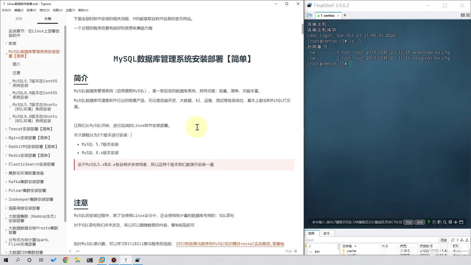The image size is (471, 265).
Task: Click the download icon in the file panel
Action: (x=462, y=240)
